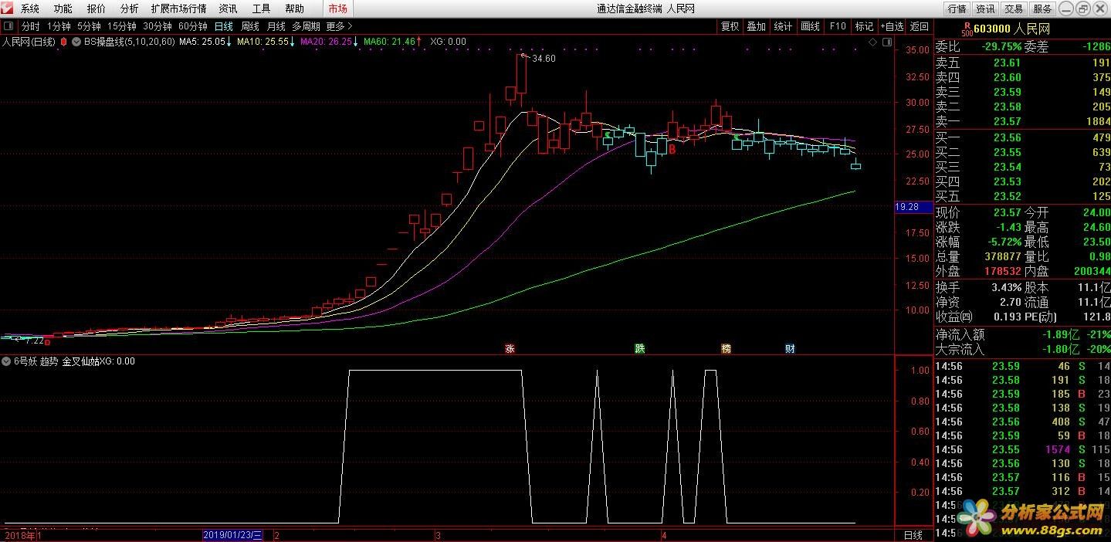This screenshot has height=542, width=1111.
Task: Click the trade row with volume 1574
Action: [1022, 449]
